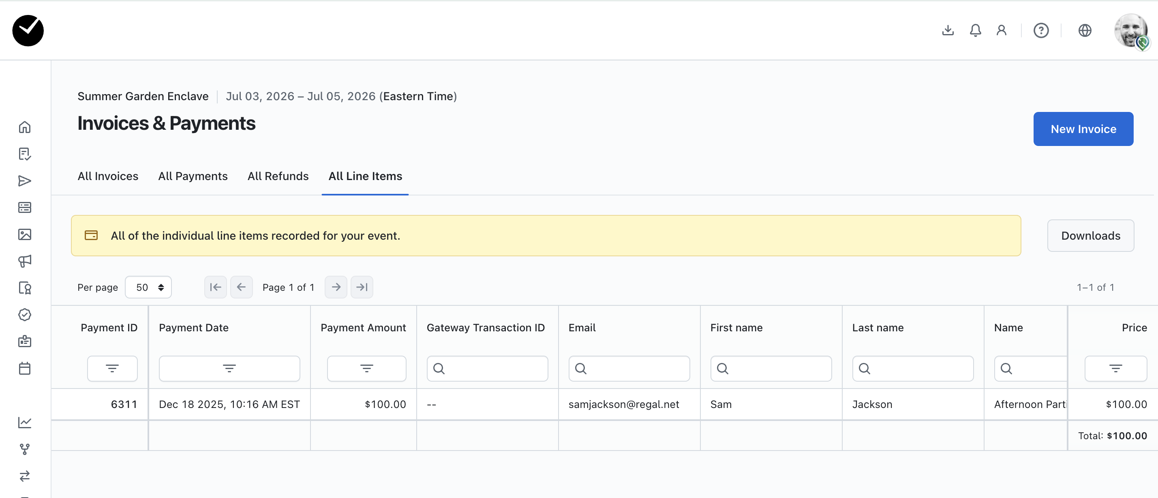Open the calendar icon in sidebar
The image size is (1158, 498).
coord(25,369)
